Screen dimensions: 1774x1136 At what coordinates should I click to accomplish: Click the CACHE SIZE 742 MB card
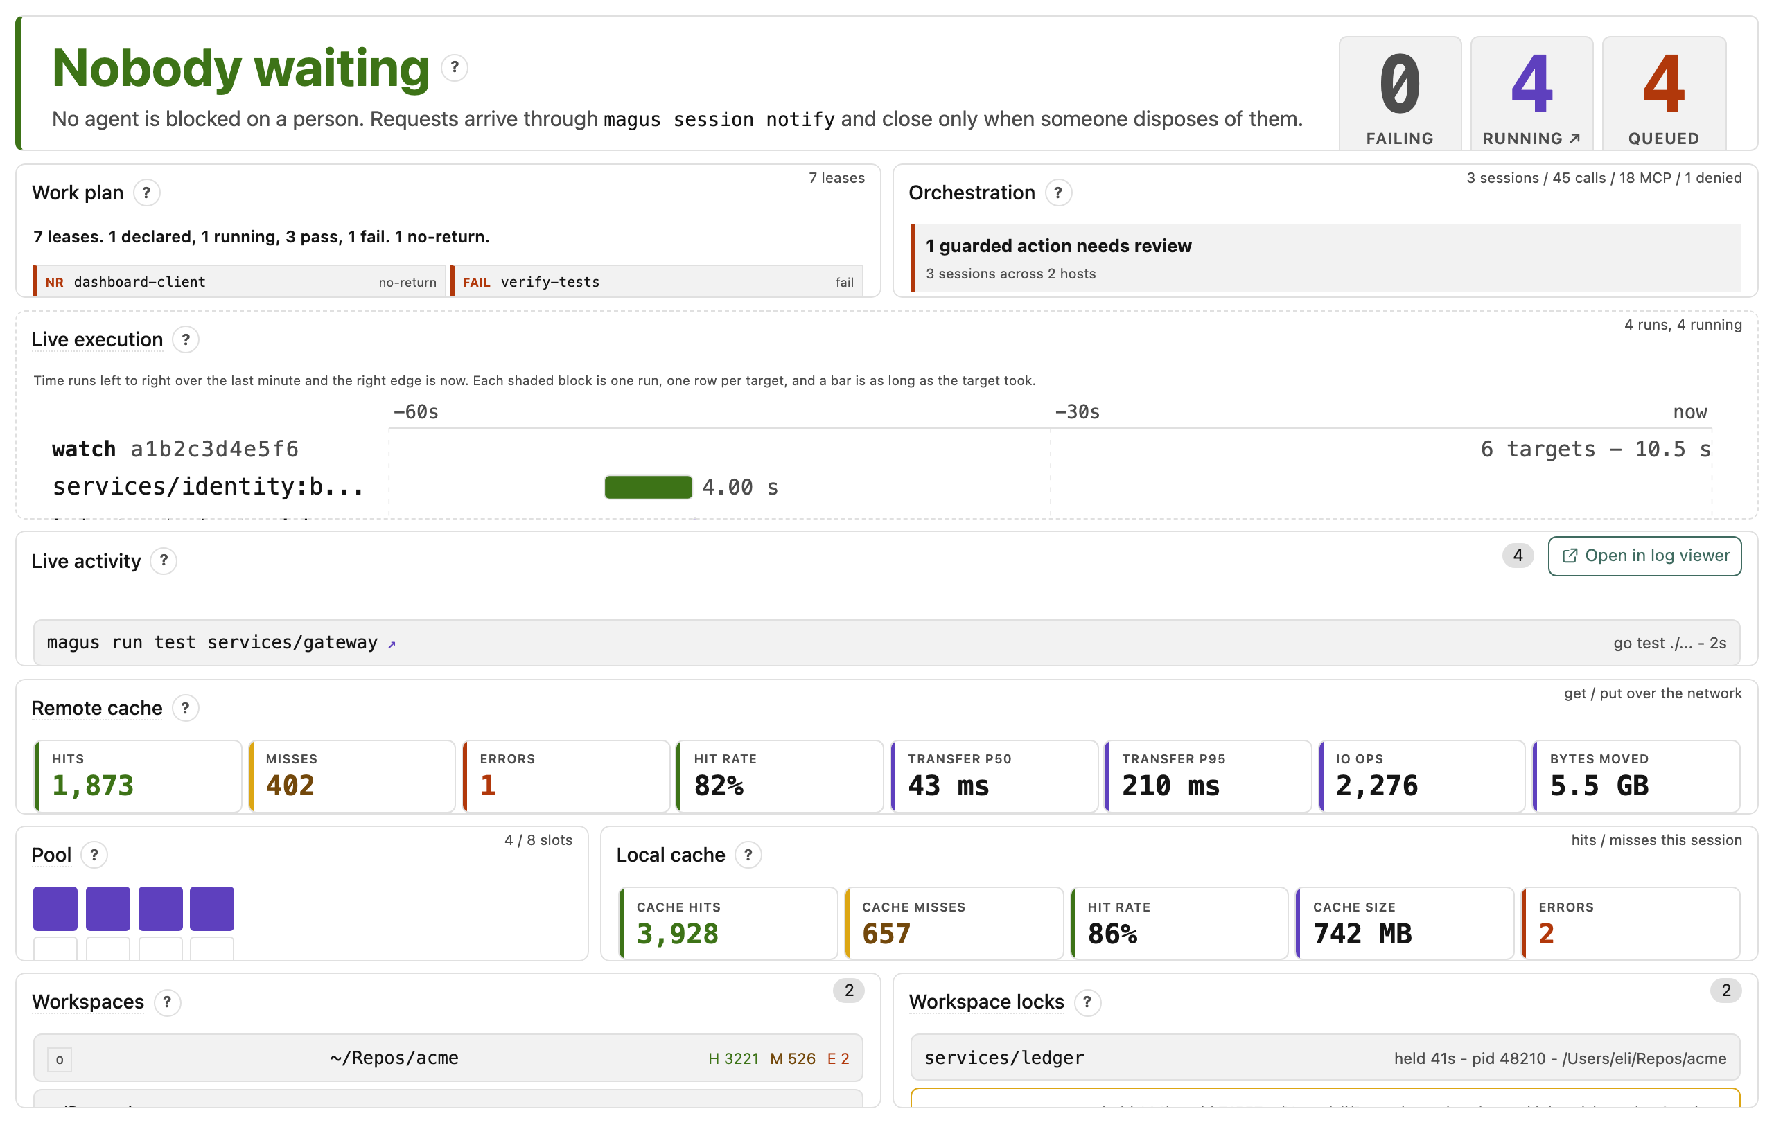(x=1404, y=923)
